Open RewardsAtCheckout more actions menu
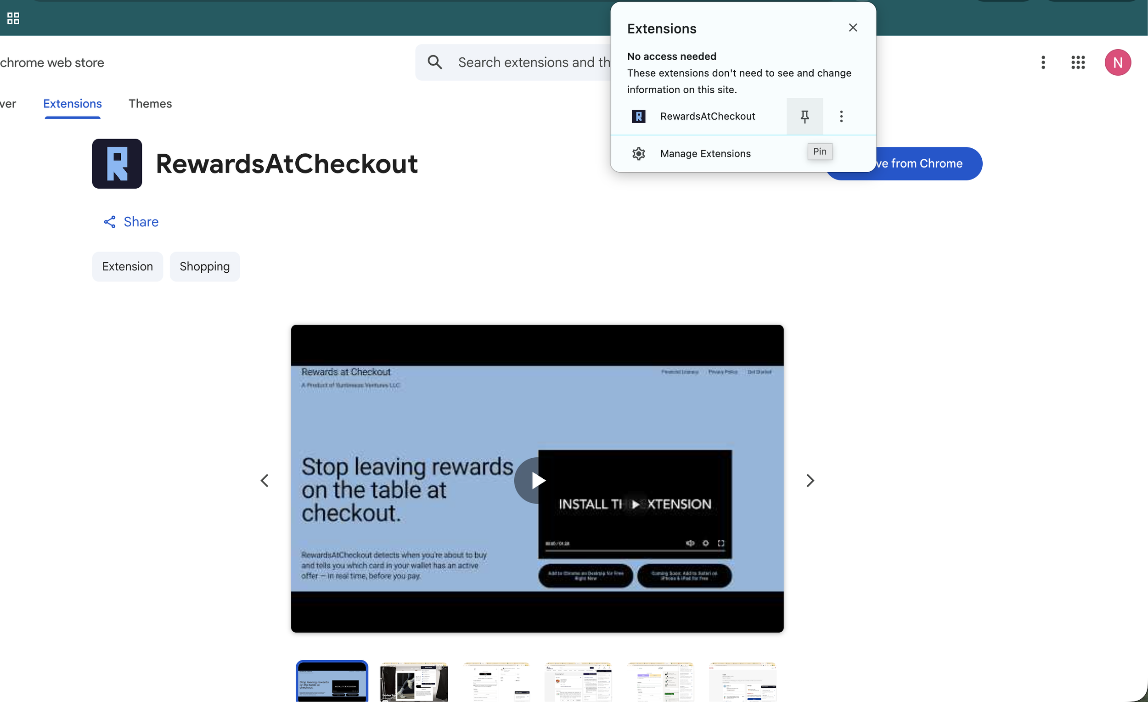This screenshot has width=1148, height=702. click(841, 116)
